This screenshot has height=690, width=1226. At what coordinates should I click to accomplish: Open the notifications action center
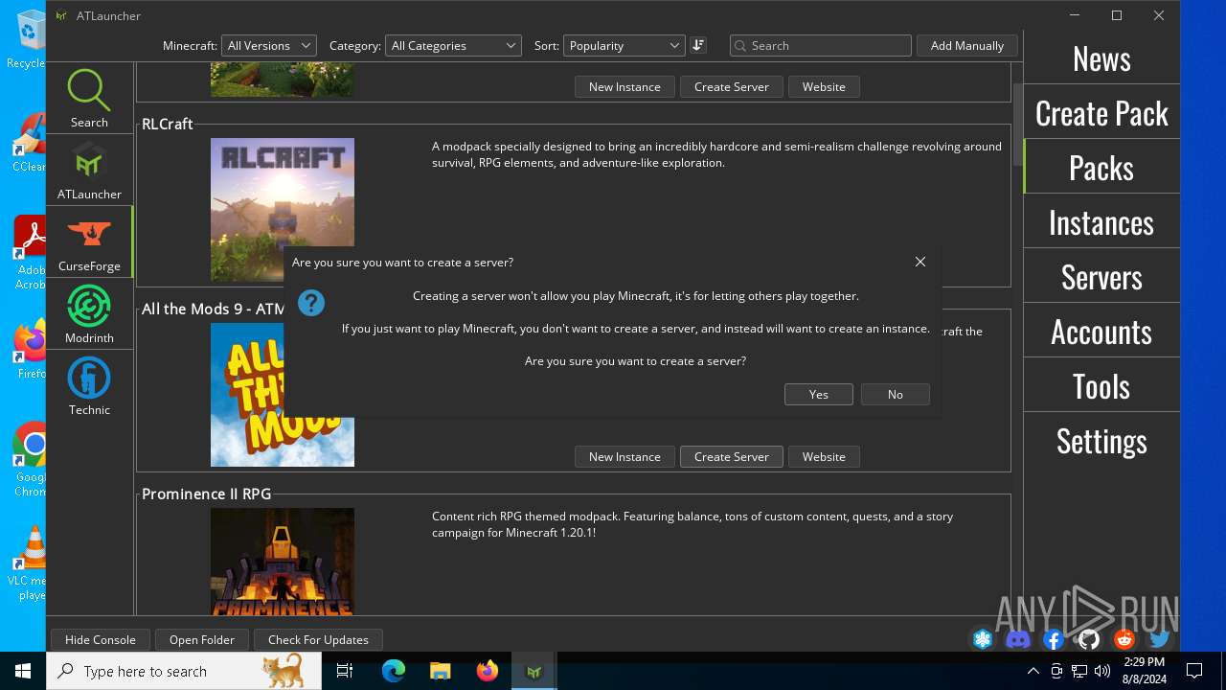click(1194, 671)
